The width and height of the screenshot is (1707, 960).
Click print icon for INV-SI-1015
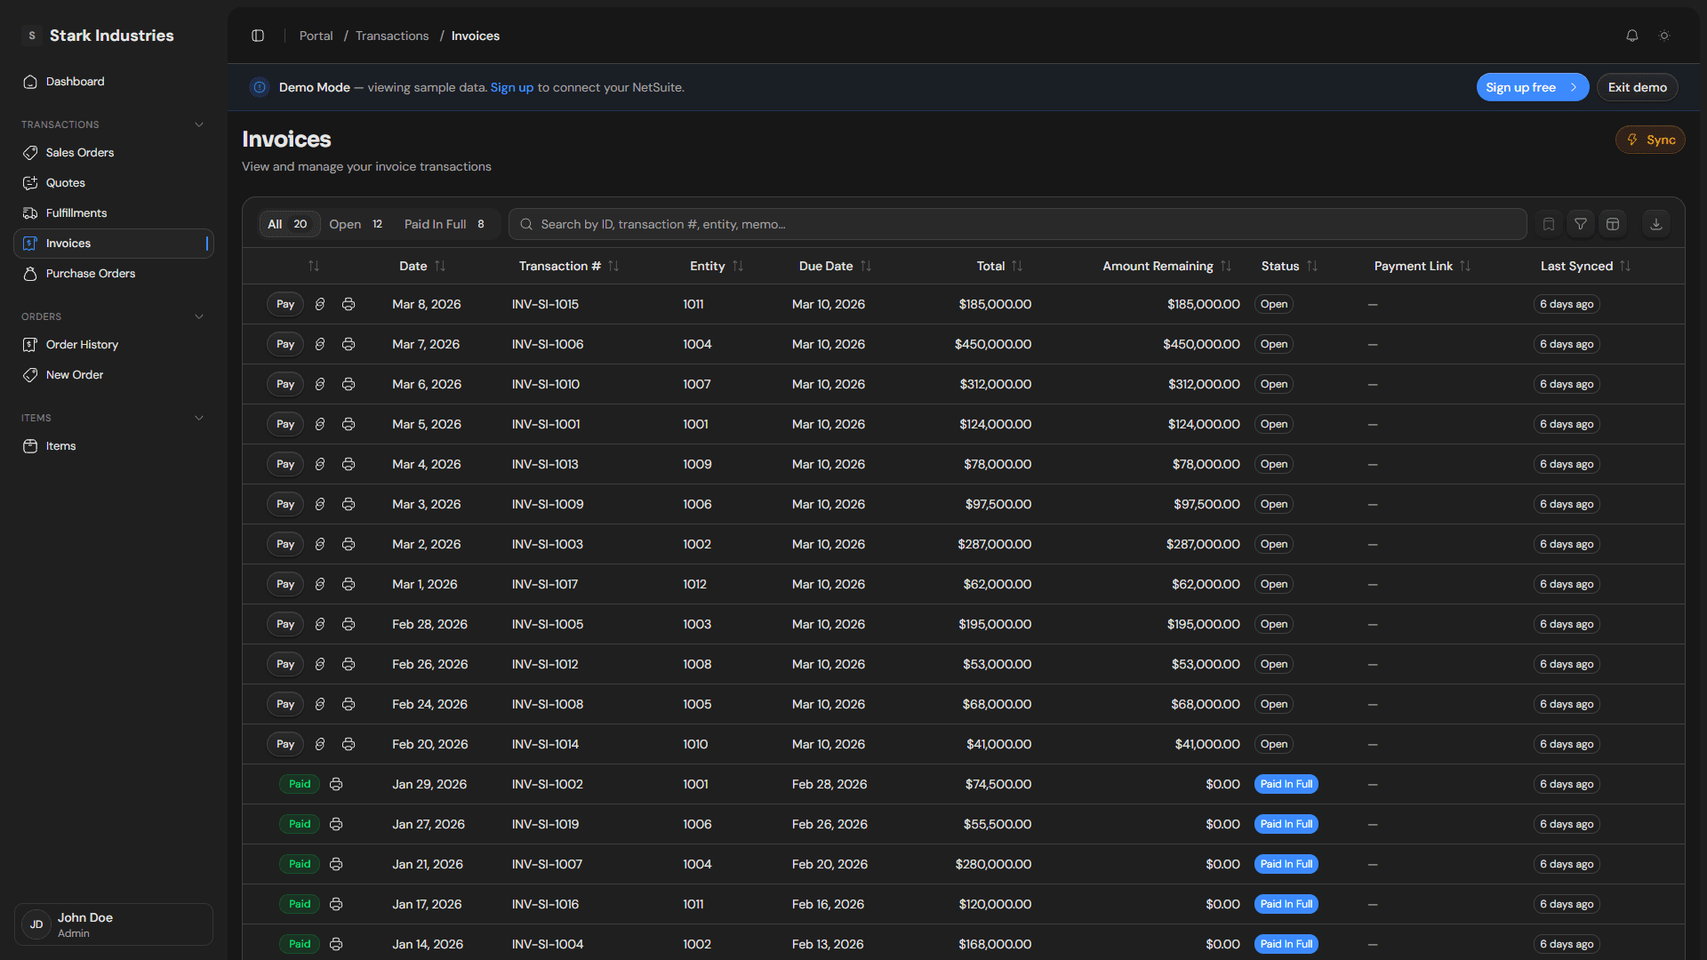(349, 304)
